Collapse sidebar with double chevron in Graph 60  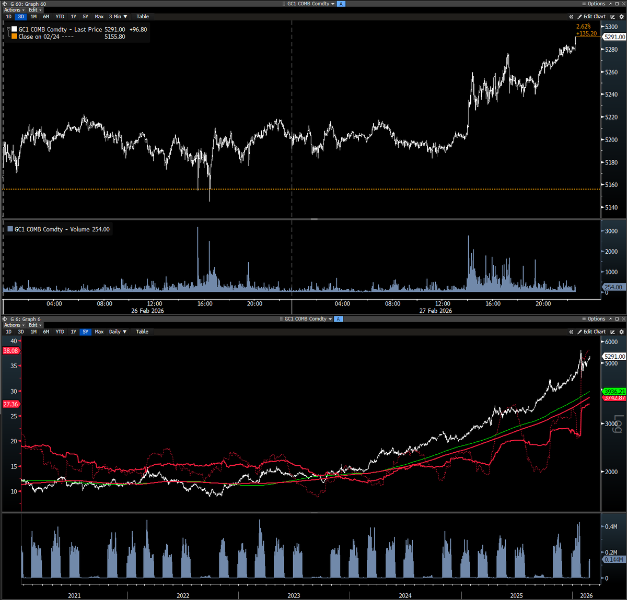571,17
